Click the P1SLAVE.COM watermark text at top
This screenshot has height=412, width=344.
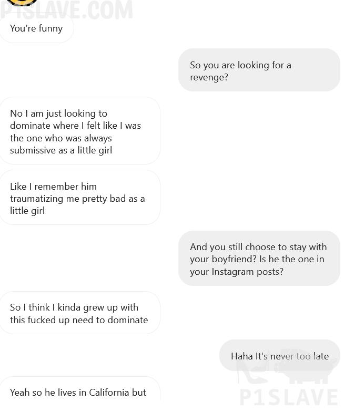click(67, 11)
